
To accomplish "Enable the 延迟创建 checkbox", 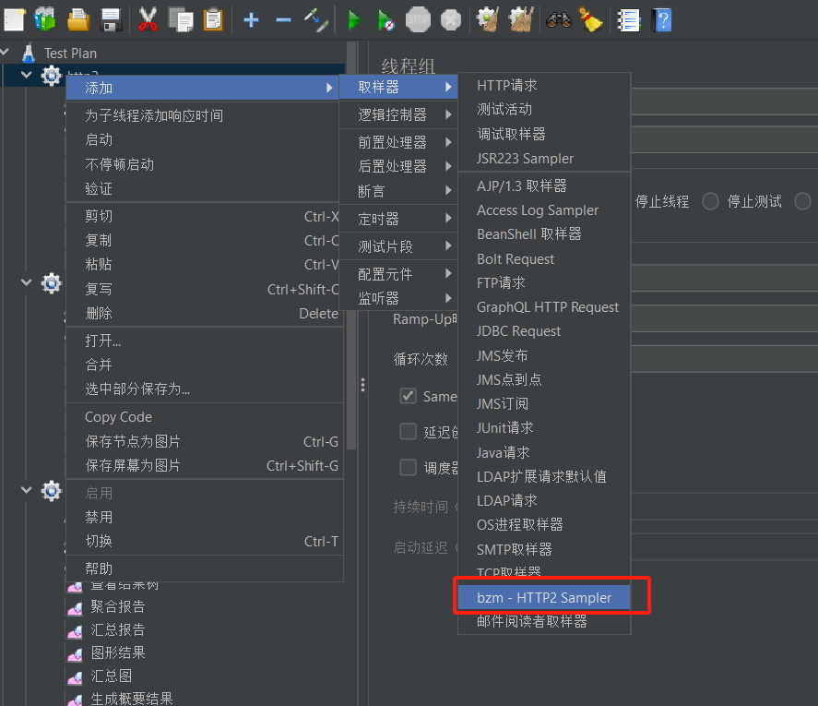I will [408, 431].
